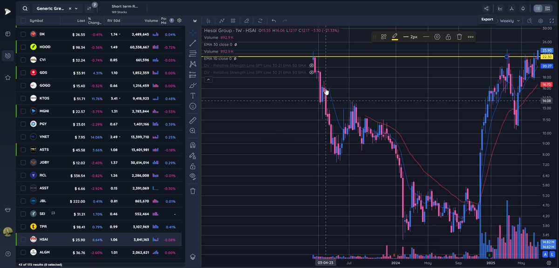Check the ASTS row checkbox

[23, 149]
